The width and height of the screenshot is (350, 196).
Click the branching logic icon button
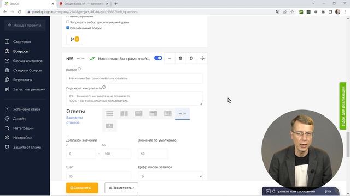click(x=74, y=39)
